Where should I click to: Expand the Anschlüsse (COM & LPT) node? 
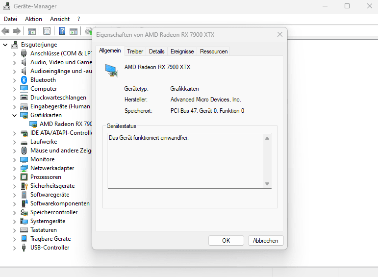click(15, 54)
